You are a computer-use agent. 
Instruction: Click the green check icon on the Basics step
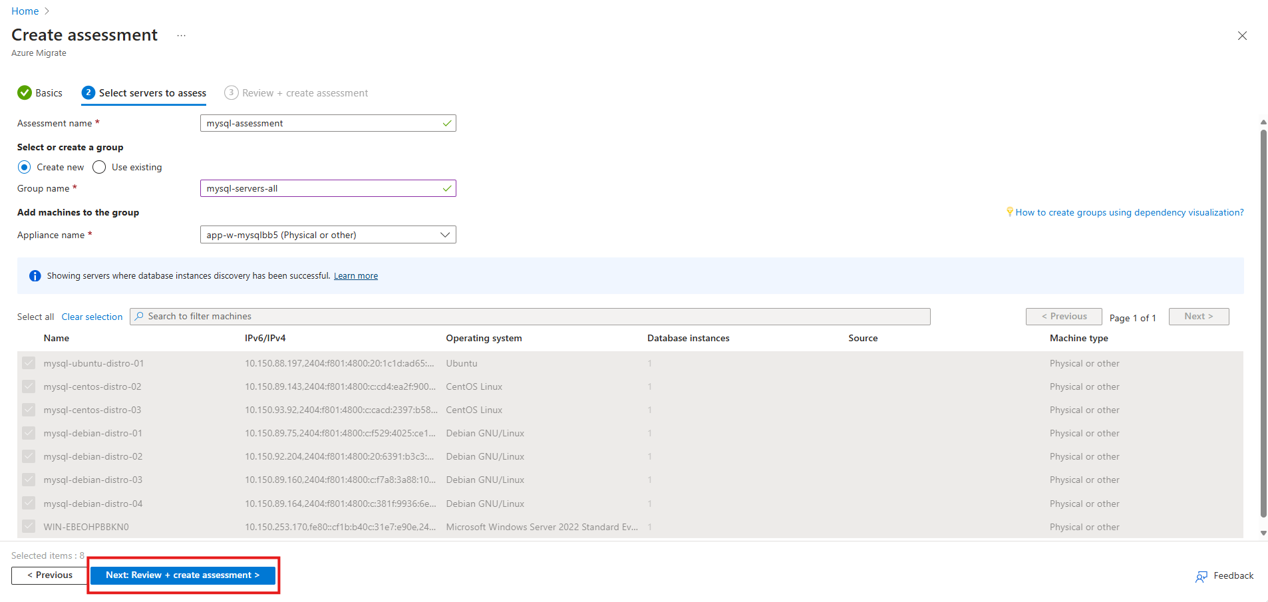[24, 92]
